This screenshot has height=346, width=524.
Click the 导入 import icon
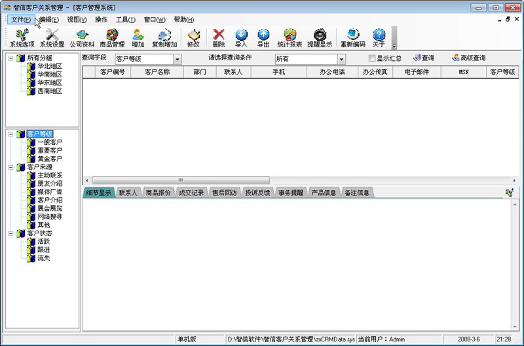coord(241,38)
